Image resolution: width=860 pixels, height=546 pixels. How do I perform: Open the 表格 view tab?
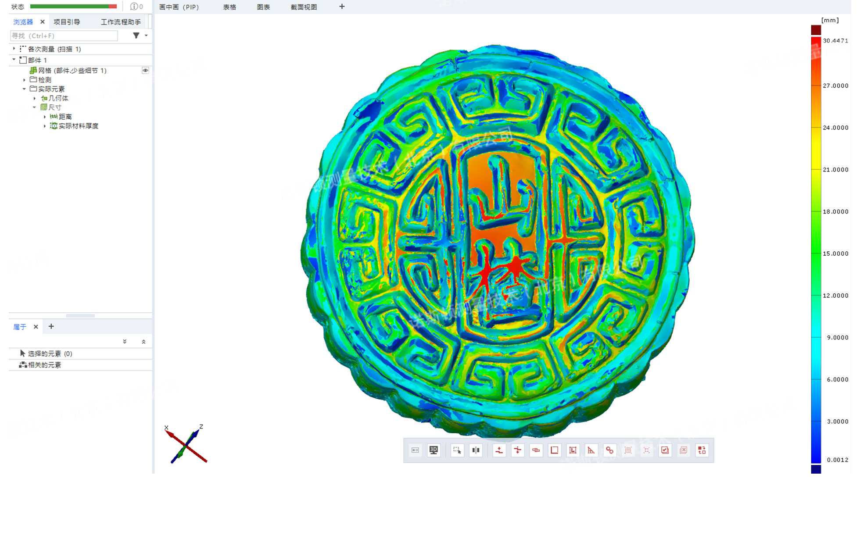(229, 7)
